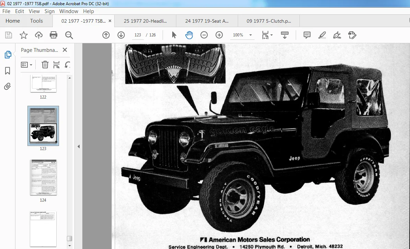Open the zoom percentage dropdown arrow
Viewport: 410px width, 249px height.
(250, 35)
